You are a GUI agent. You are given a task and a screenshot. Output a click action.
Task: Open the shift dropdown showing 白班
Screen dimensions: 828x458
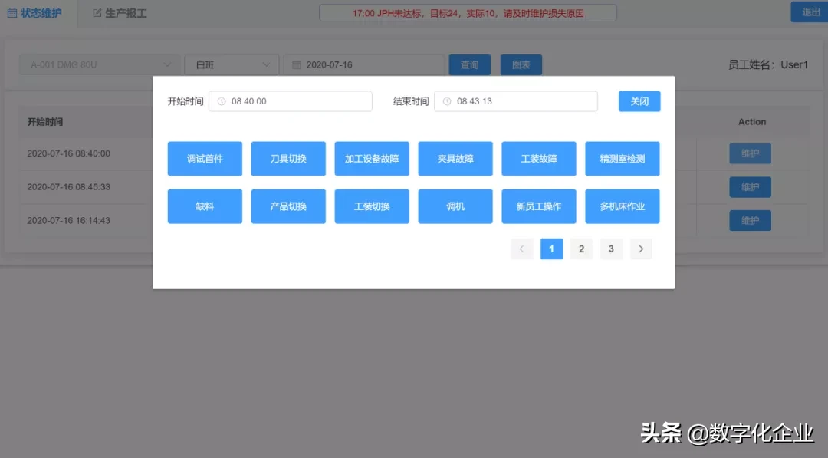(x=231, y=64)
